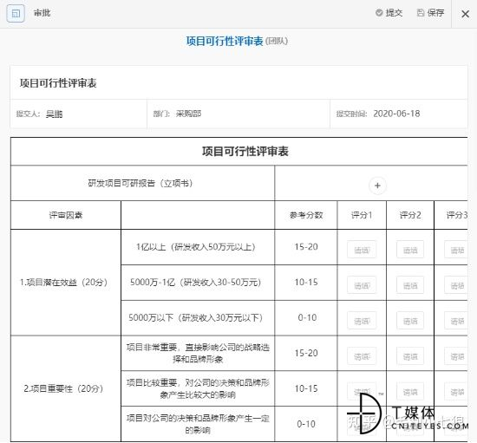Click 评分2 input for 5000万-1亿 row
477x443 pixels.
[x=410, y=285]
